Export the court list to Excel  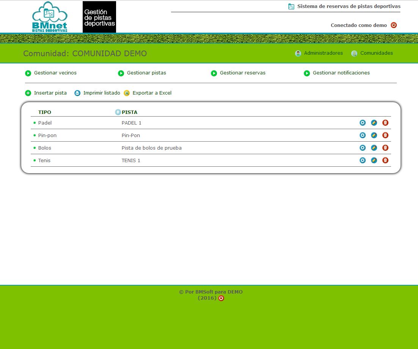tap(152, 93)
